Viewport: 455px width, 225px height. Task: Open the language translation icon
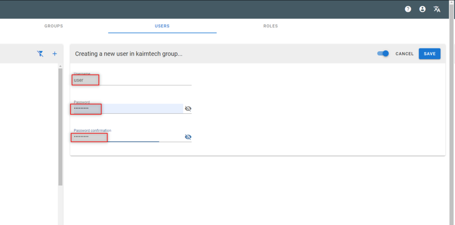437,9
